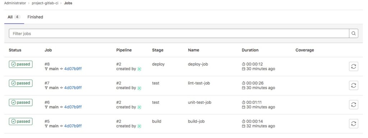
Task: Switch to the Finished tab
Action: 35,17
